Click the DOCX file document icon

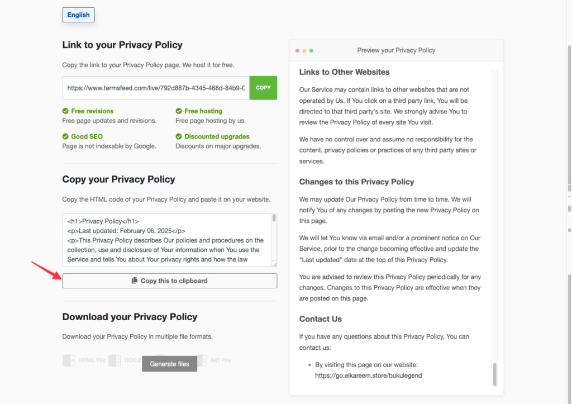coord(115,360)
